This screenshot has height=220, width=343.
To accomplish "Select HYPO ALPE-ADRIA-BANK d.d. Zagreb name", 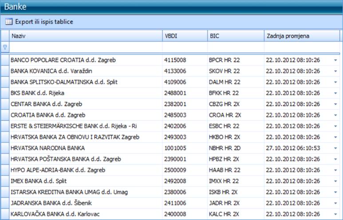I will click(58, 170).
